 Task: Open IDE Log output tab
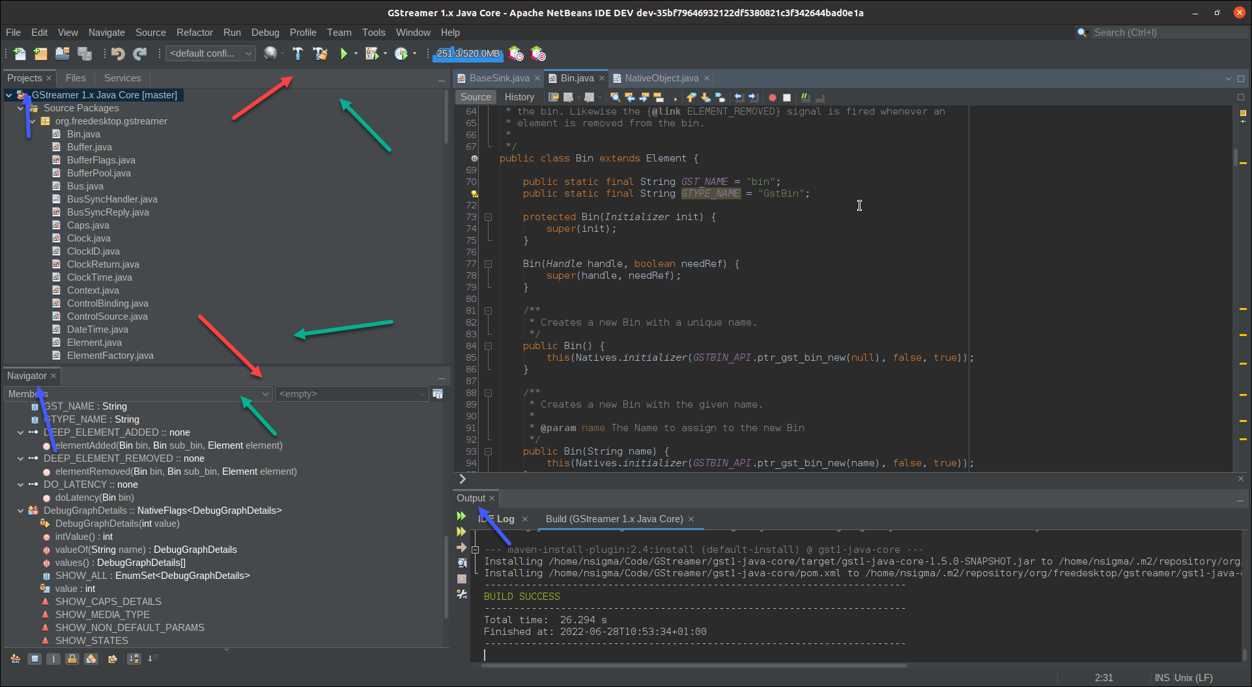(x=496, y=519)
